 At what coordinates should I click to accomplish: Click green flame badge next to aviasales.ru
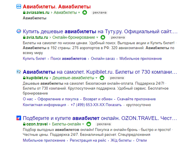click(x=84, y=13)
